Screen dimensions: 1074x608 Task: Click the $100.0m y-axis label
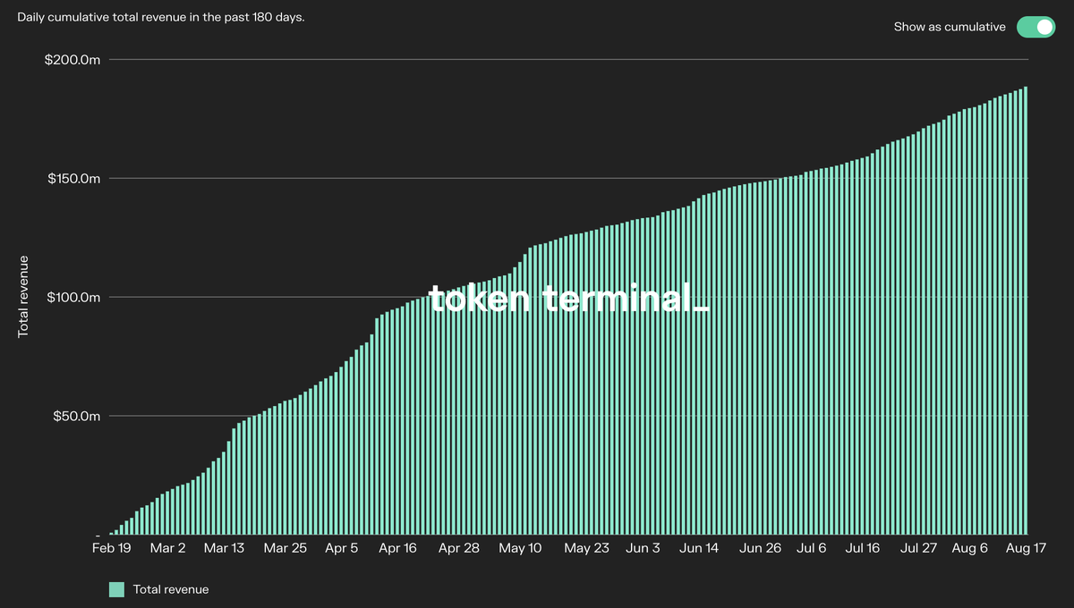tap(75, 298)
